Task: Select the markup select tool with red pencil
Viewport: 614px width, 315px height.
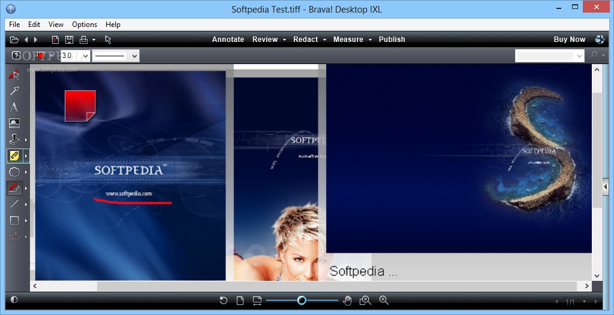Action: coord(14,74)
